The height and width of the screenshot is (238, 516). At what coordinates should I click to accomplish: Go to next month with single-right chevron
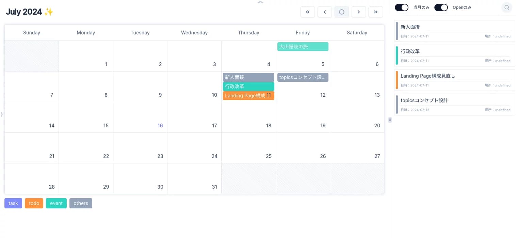(x=359, y=12)
